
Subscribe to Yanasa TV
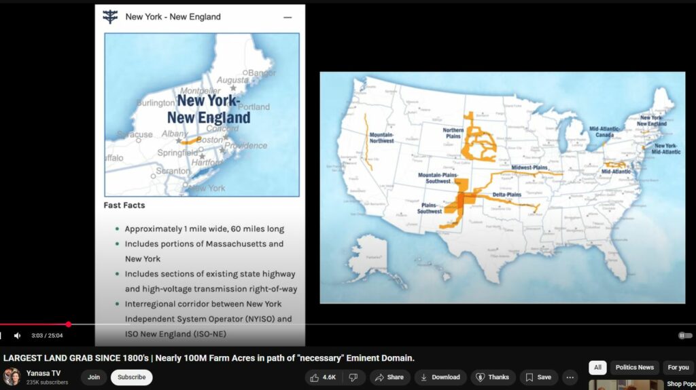click(131, 377)
